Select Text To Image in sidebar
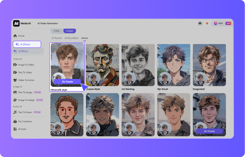245x157 pixels. click(25, 92)
